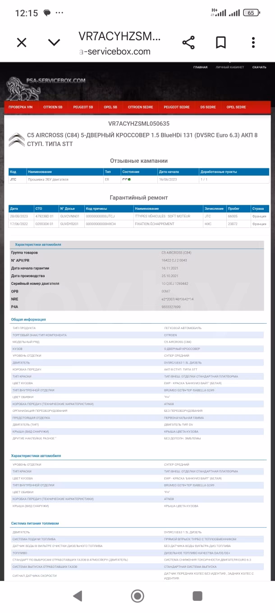Bookmark this page with the bookmark icon
Image resolution: width=275 pixels, height=613 pixels.
click(221, 42)
